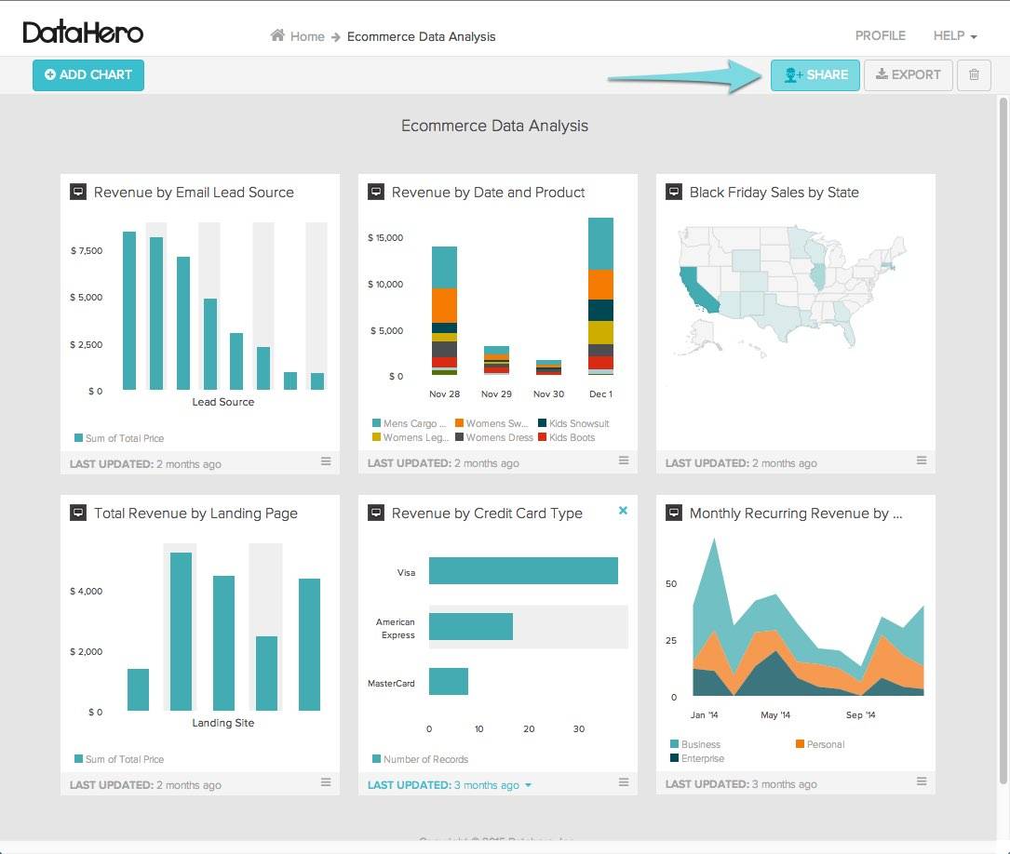This screenshot has width=1010, height=854.
Task: Open the options menu on Black Friday Sales by State
Action: point(921,460)
